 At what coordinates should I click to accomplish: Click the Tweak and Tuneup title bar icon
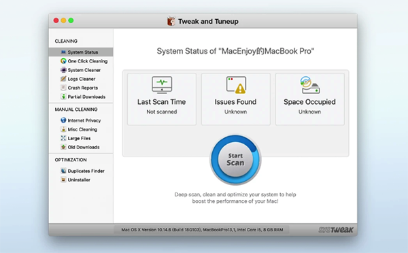tap(171, 21)
